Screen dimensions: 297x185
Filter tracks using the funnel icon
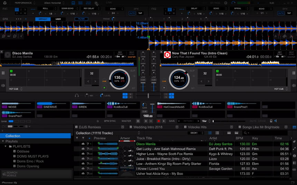tap(77, 138)
